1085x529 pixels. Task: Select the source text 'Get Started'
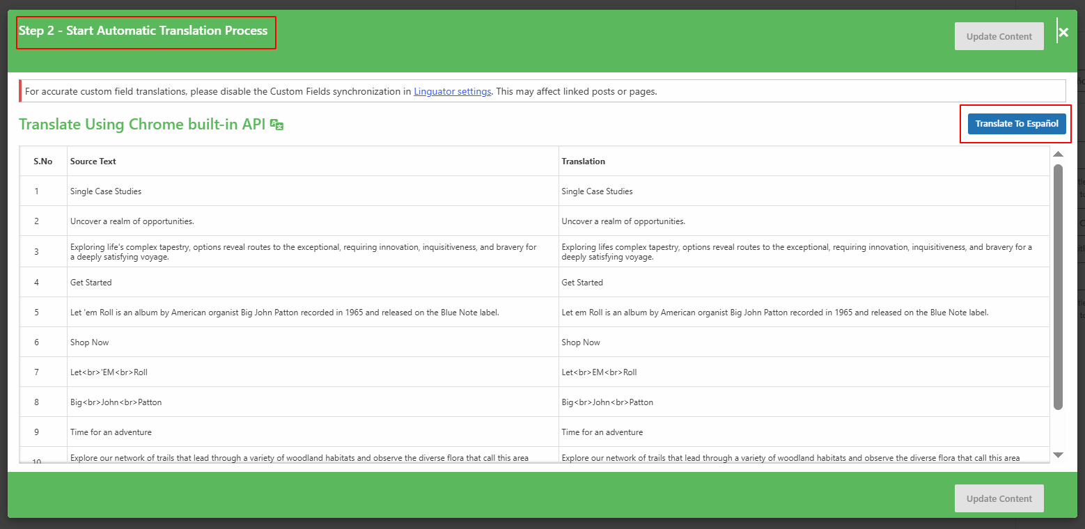point(91,282)
